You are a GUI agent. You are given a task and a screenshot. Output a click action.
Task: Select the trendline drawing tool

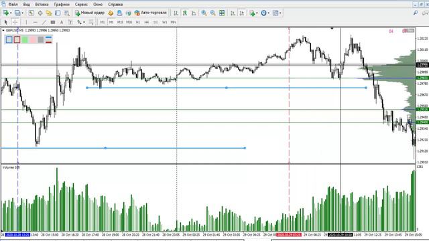click(x=44, y=22)
